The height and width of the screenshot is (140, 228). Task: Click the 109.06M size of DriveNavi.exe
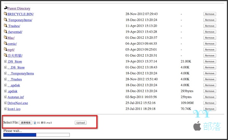187,103
